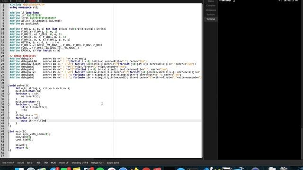Click the 'ios::sync_with_stdio(0);' line

tap(33, 134)
